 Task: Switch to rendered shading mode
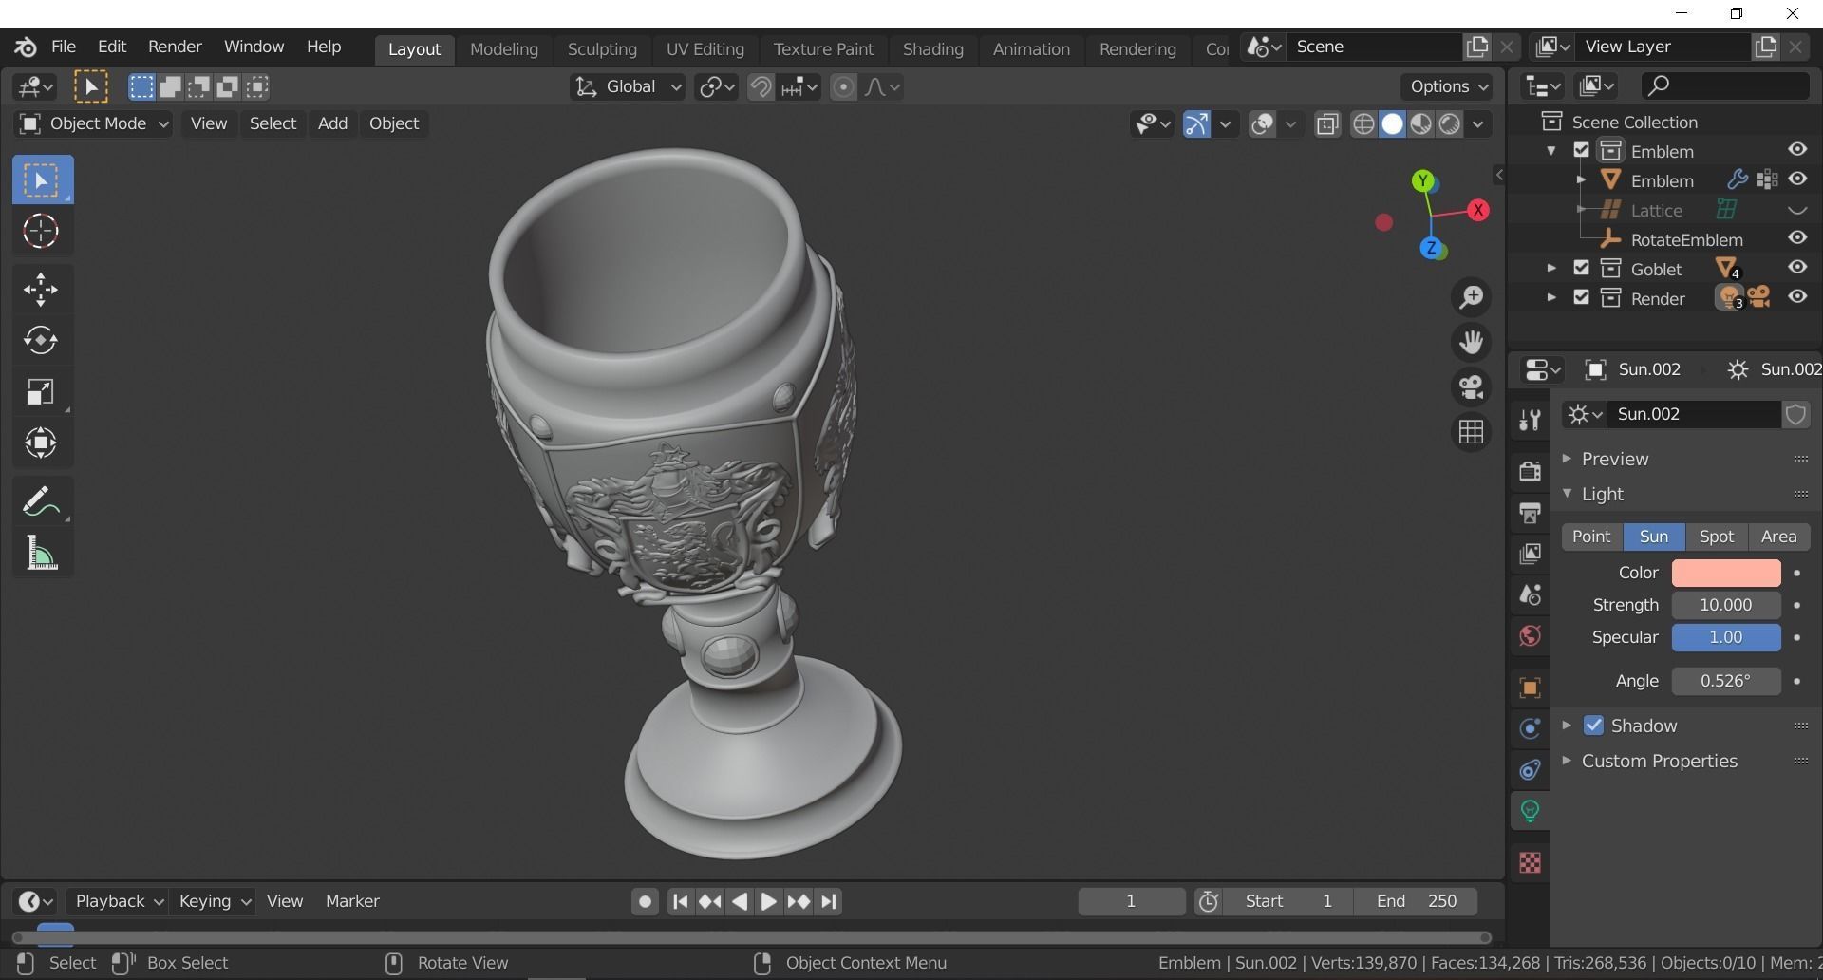pos(1449,124)
